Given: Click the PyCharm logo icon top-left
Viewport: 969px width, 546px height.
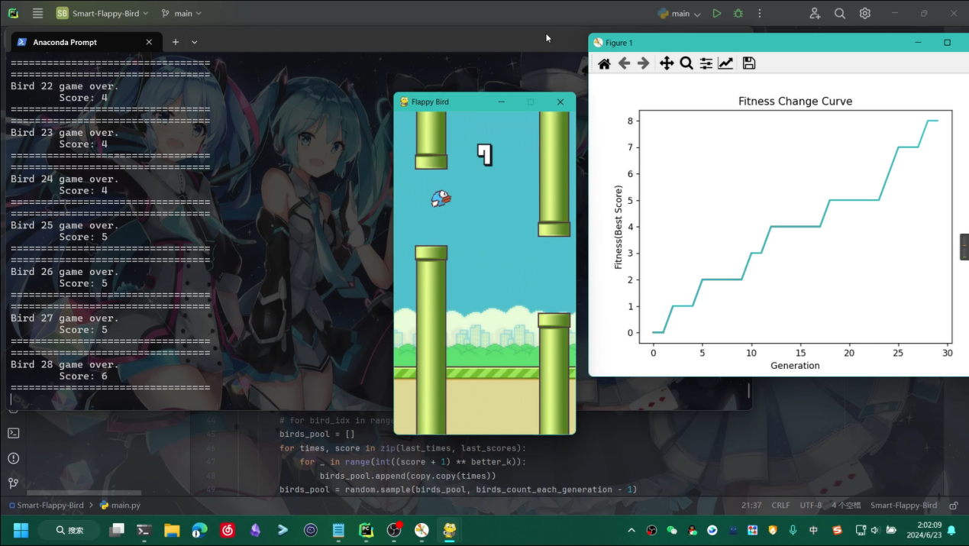Looking at the screenshot, I should pyautogui.click(x=13, y=13).
